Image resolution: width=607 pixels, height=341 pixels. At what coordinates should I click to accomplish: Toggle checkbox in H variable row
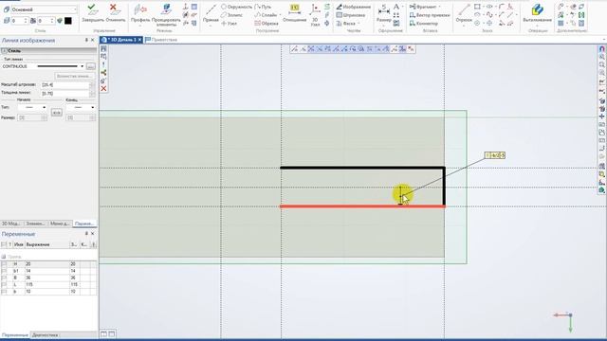(4, 263)
